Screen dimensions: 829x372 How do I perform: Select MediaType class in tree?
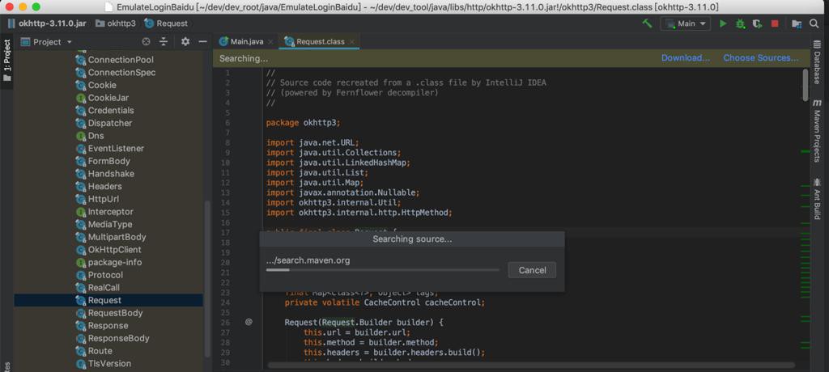click(x=104, y=225)
